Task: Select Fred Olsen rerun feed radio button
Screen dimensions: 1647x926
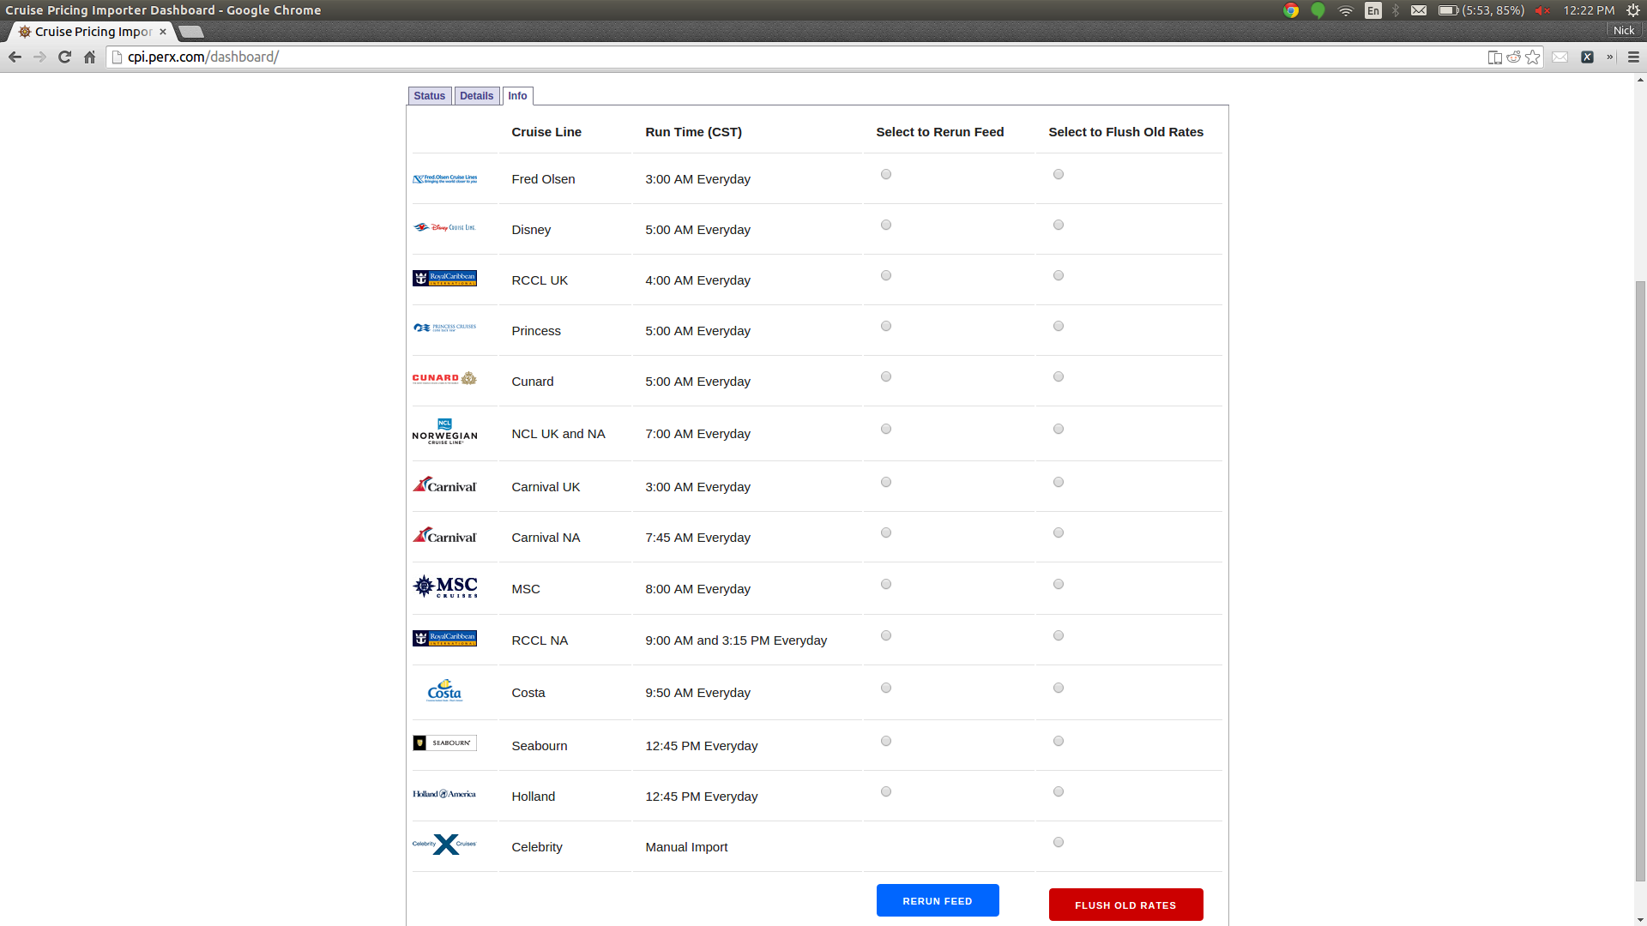Action: click(886, 175)
